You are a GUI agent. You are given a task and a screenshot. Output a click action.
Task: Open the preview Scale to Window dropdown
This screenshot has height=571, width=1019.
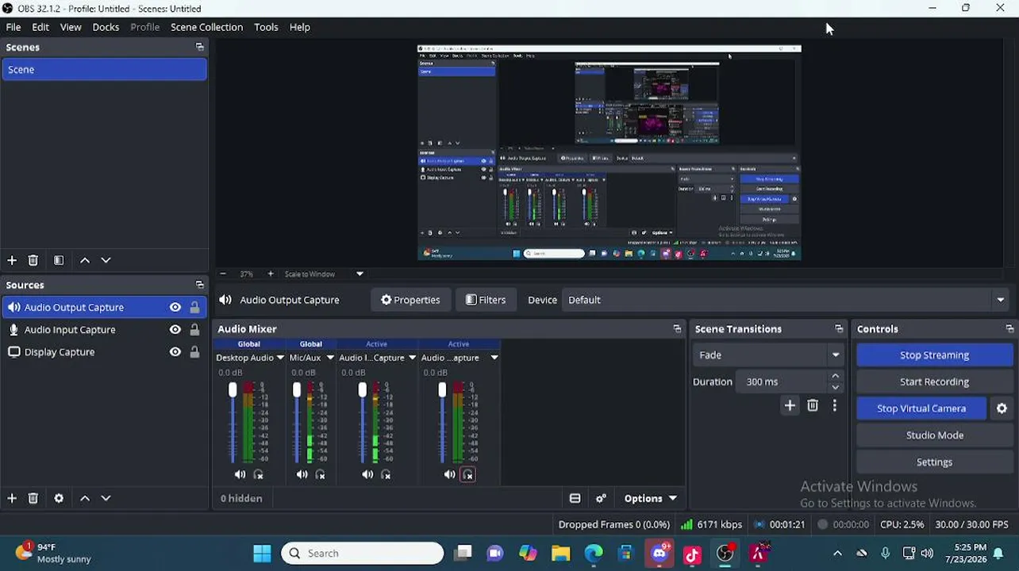click(x=360, y=274)
